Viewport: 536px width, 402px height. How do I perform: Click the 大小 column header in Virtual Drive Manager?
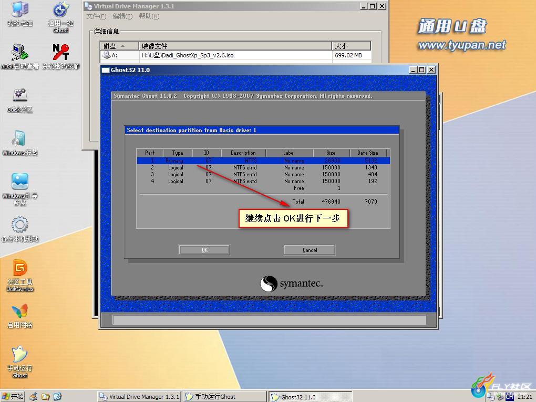point(351,46)
